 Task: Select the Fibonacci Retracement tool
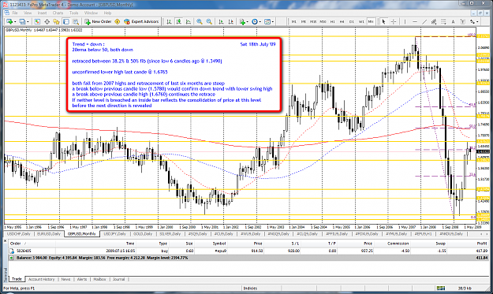tap(443, 21)
